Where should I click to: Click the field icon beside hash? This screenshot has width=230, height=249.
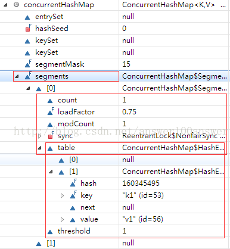(73, 183)
